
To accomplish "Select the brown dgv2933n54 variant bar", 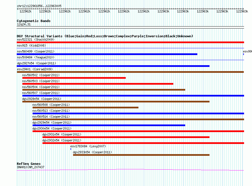I will point(141,155).
